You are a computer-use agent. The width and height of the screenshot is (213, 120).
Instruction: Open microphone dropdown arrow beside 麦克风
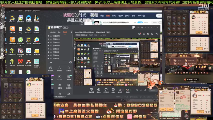point(123,90)
